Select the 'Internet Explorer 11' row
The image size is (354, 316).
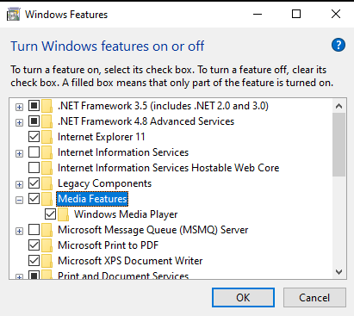coord(101,137)
